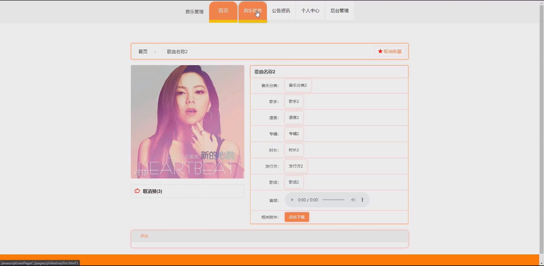Seek on the audio progress slider
Screen dimensions: 544x266
click(x=333, y=200)
